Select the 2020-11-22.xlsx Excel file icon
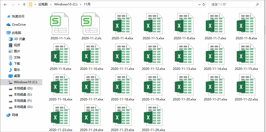266x132 pixels. coord(246,85)
